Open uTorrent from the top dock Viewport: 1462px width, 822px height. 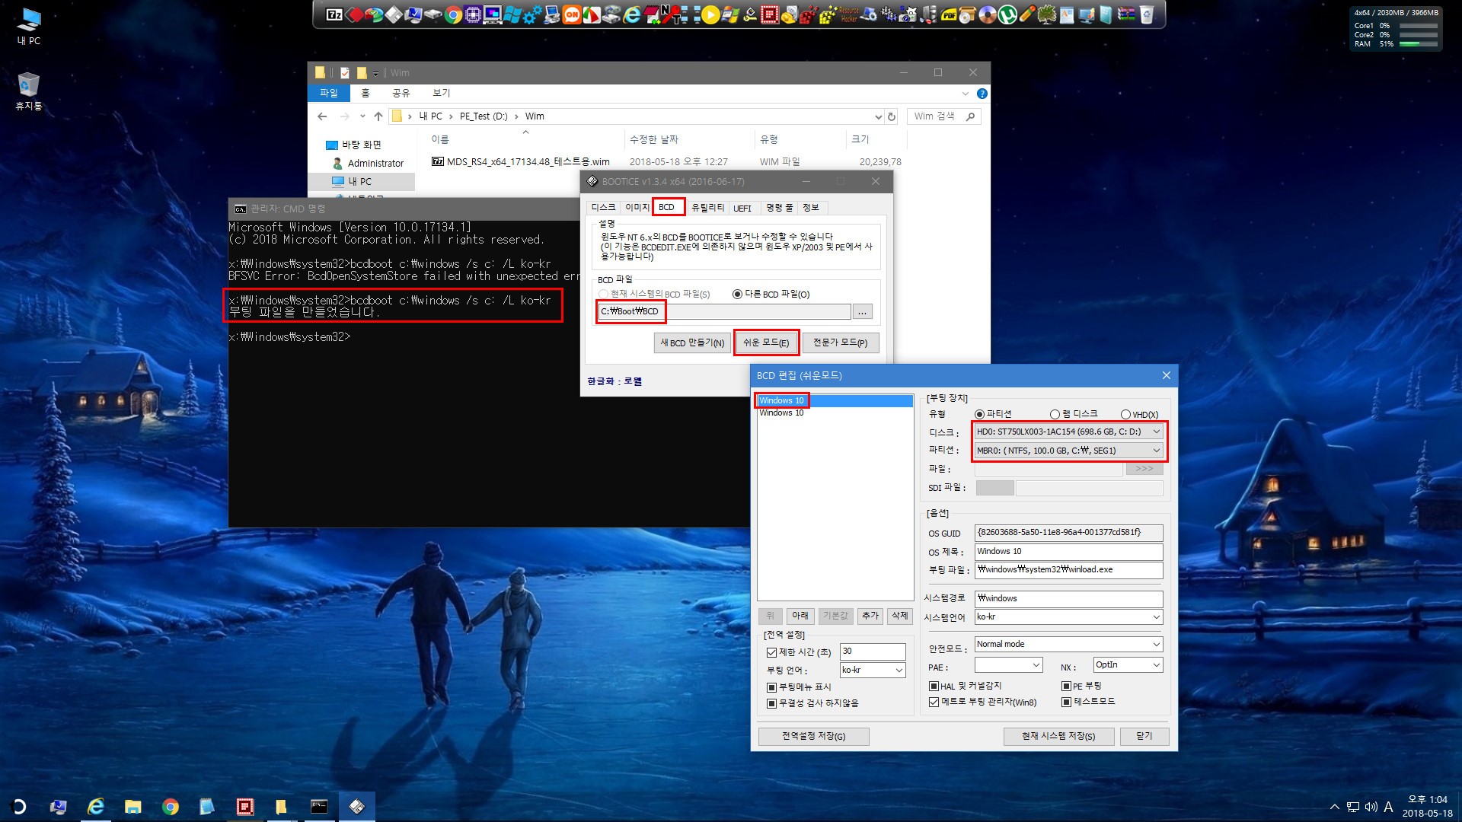point(1007,14)
